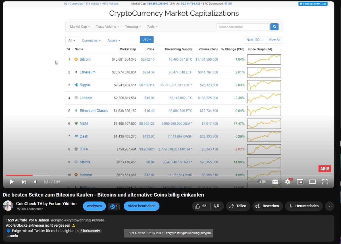341x244 pixels.
Task: Open the X furkancctv Twitter link
Action: pos(88,231)
